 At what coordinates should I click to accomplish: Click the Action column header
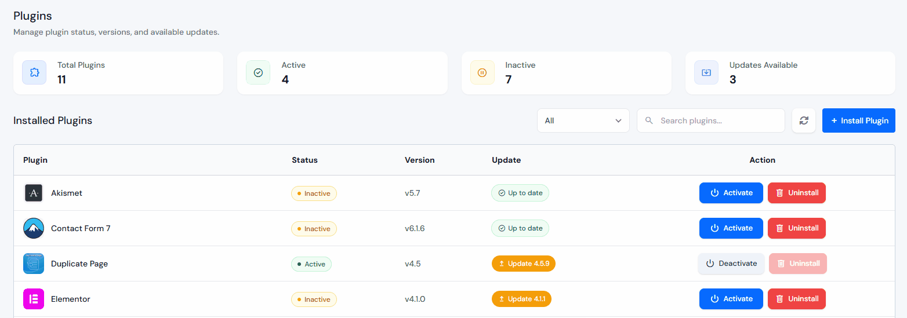click(x=763, y=160)
